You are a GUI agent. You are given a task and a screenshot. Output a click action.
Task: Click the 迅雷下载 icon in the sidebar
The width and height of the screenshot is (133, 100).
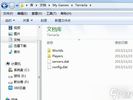coord(10,46)
